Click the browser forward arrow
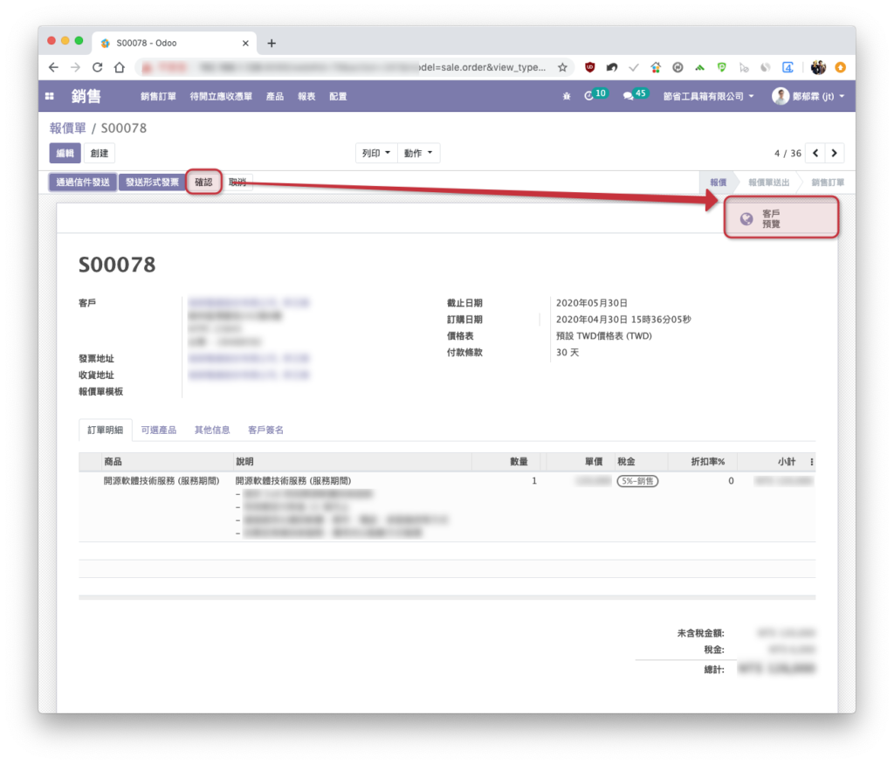Screen dimensions: 894x764 pyautogui.click(x=75, y=67)
